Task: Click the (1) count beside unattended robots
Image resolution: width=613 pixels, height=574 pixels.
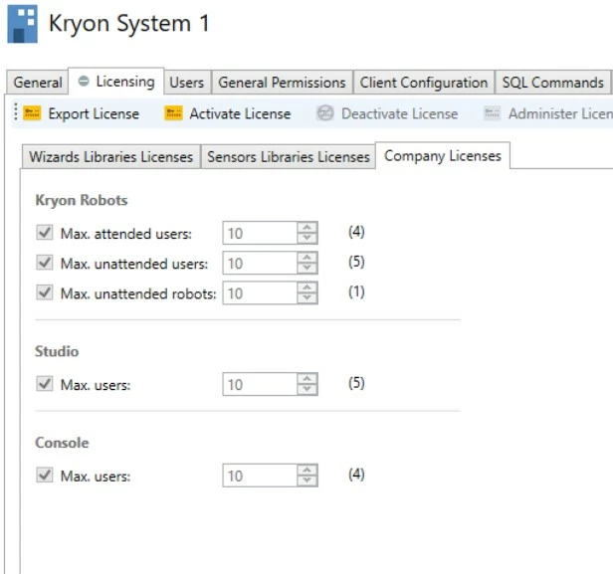Action: point(356,291)
